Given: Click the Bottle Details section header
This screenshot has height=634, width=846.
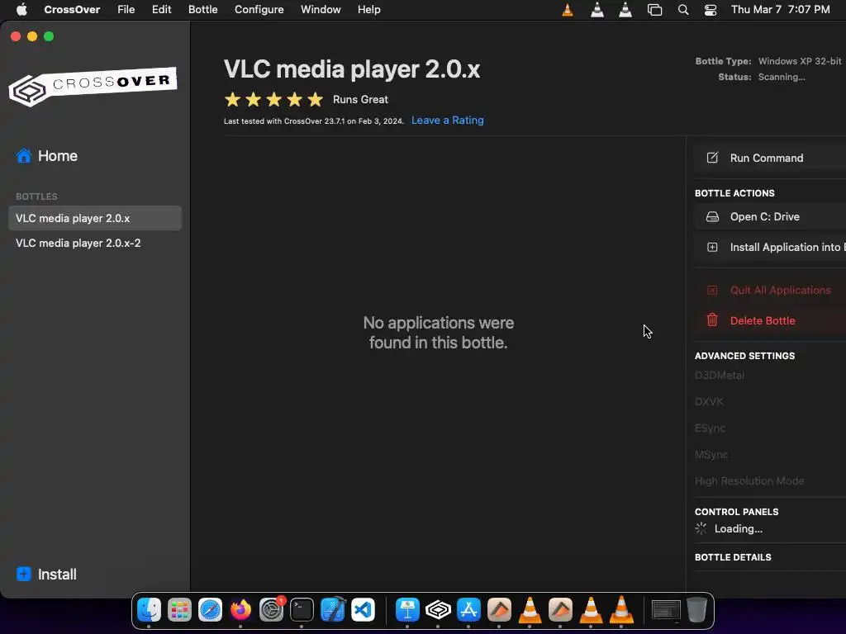Looking at the screenshot, I should [x=733, y=557].
